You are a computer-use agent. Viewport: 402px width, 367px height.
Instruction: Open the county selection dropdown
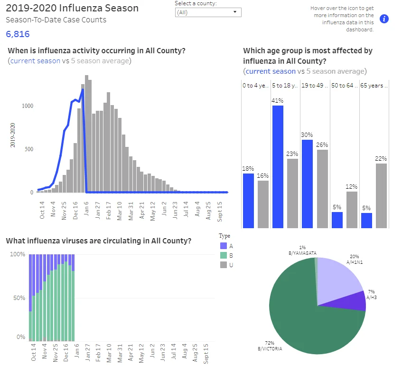208,12
